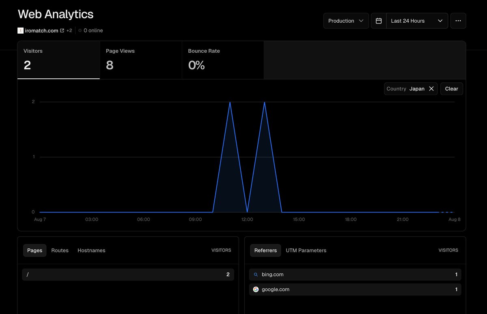Click the +2 additional domains label
This screenshot has height=314, width=487.
69,30
